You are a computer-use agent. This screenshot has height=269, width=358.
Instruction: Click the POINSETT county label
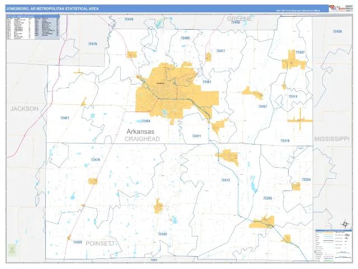click(x=100, y=243)
